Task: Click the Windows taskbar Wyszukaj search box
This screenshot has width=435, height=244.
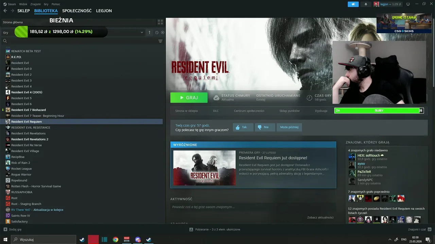Action: 43,240
